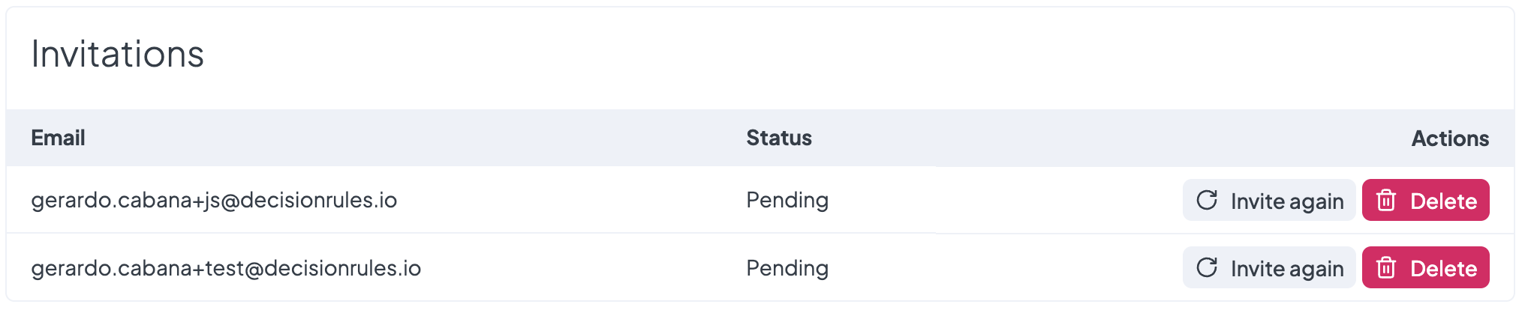Click the refresh icon for gerardo.cabana+test invitation

(x=1207, y=267)
